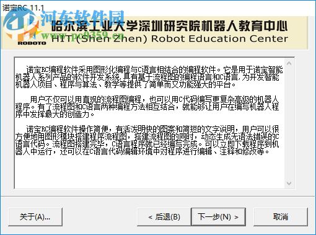Click the 关于(A)... button
The image size is (316, 235).
pyautogui.click(x=35, y=217)
